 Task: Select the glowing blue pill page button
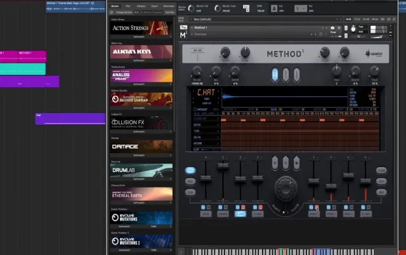pos(275,75)
